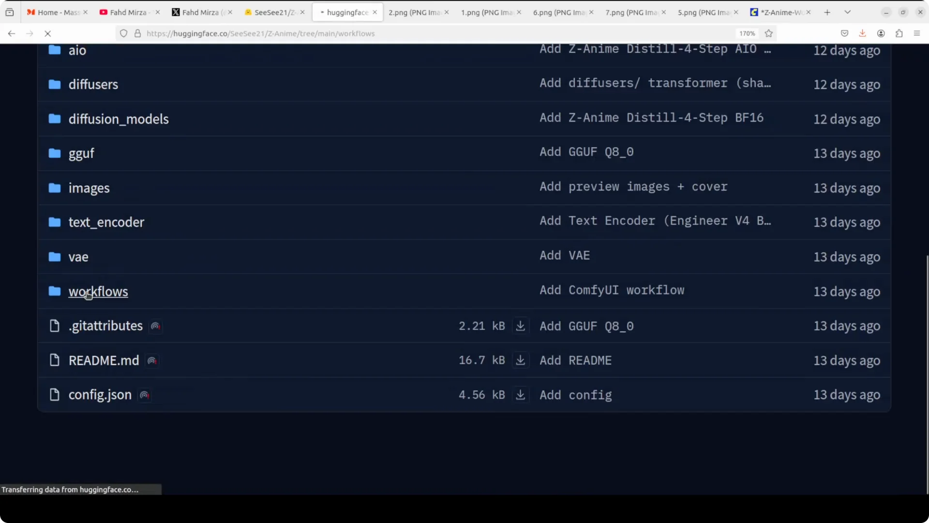Viewport: 929px width, 523px height.
Task: Open the .gitattributes file
Action: [105, 326]
